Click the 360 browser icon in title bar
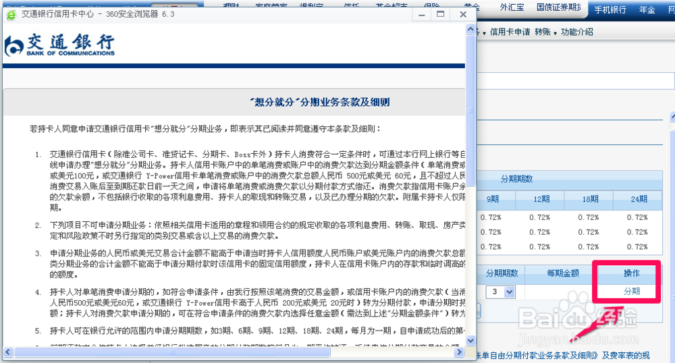Image resolution: width=675 pixels, height=363 pixels. click(x=11, y=15)
